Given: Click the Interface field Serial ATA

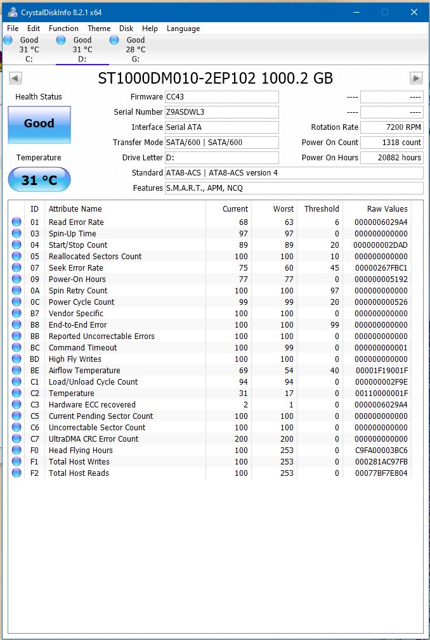Looking at the screenshot, I should point(222,127).
